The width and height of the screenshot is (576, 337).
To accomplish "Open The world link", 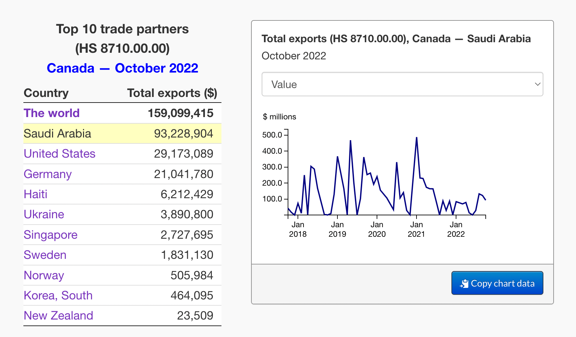I will tap(52, 113).
